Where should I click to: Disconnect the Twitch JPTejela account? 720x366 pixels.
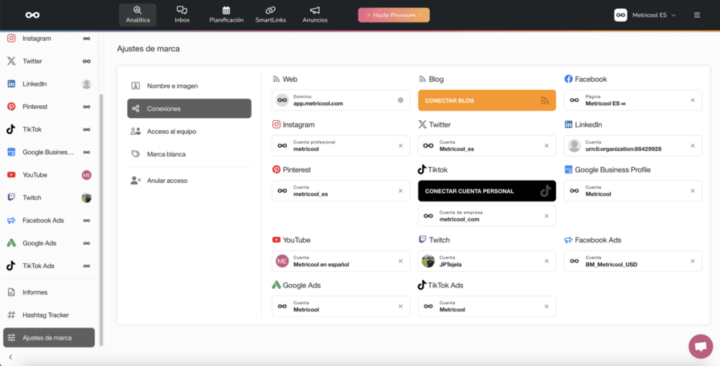click(546, 261)
